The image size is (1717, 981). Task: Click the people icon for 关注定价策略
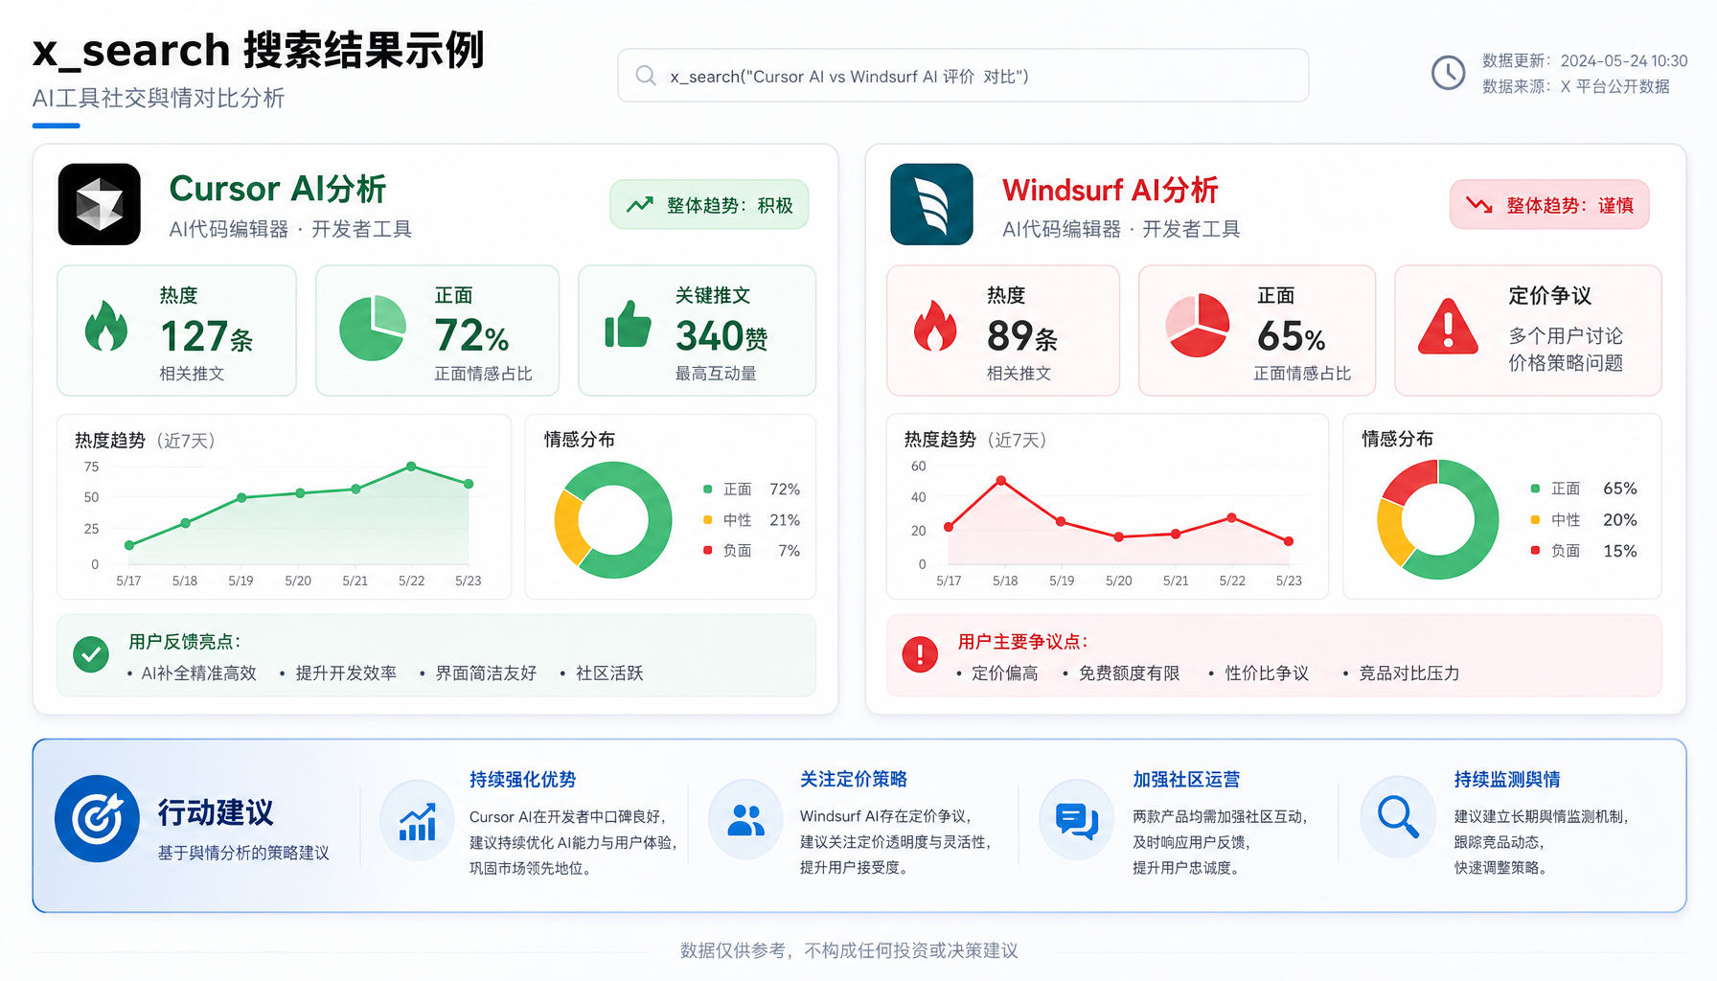745,821
